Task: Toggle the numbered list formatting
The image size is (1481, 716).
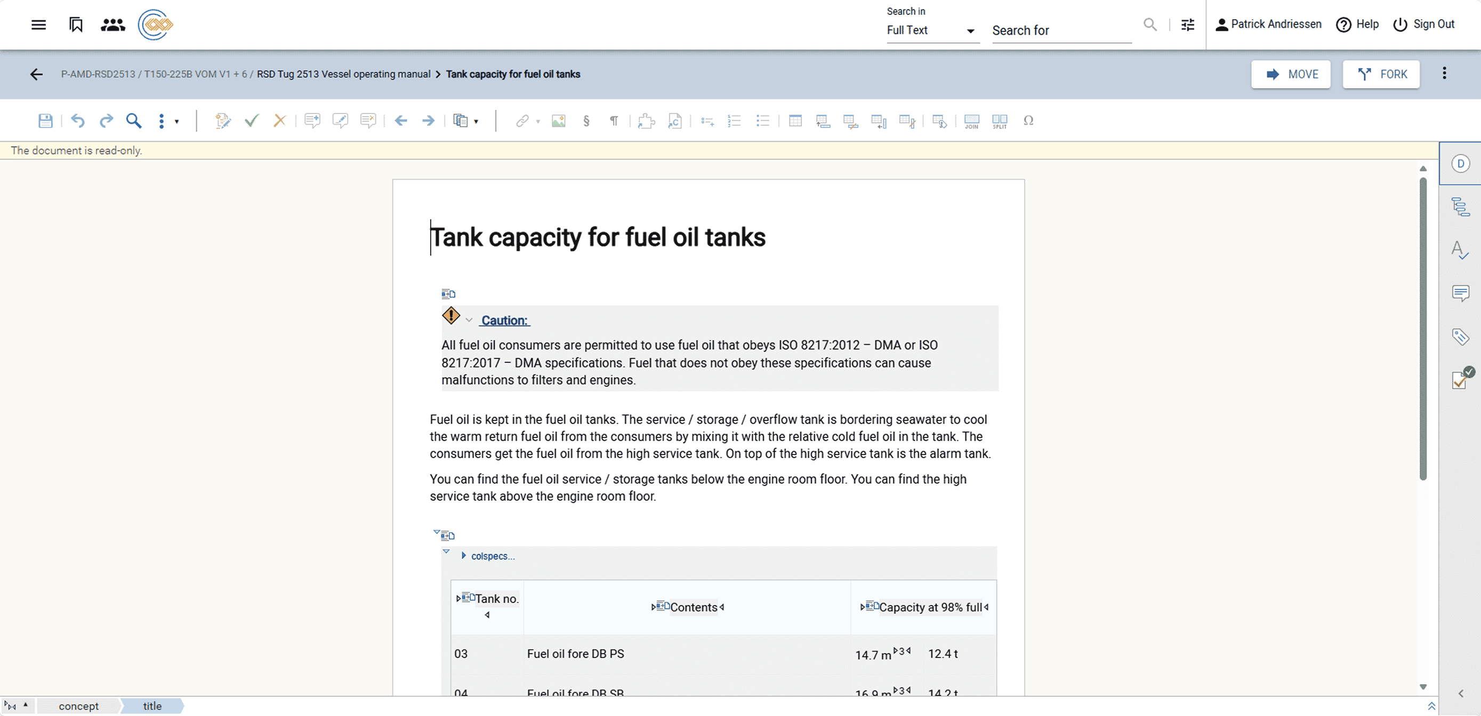Action: click(734, 121)
